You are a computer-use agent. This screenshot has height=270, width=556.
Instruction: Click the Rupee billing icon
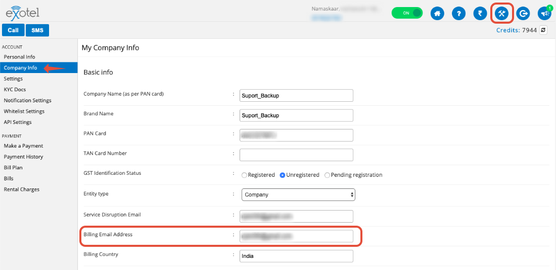click(480, 14)
